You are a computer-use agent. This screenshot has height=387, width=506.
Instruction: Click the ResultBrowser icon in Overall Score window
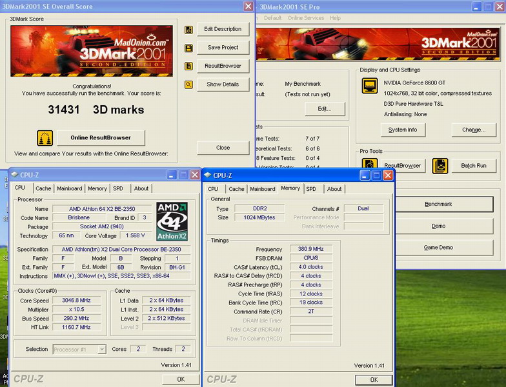click(188, 66)
